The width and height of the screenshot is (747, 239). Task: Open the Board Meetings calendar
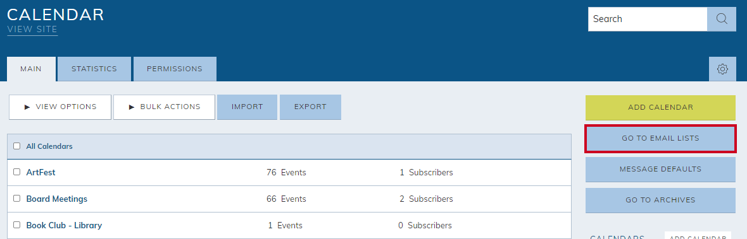point(57,199)
